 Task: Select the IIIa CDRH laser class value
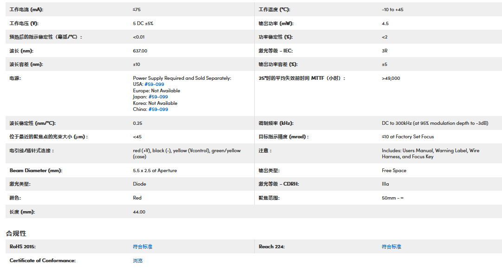386,184
